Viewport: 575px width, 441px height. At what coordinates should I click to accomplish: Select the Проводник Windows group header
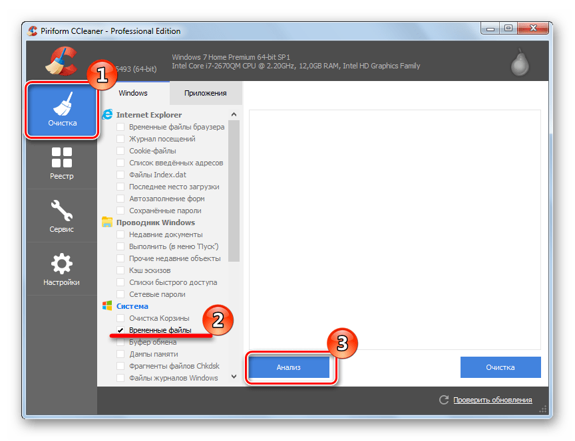(x=155, y=222)
